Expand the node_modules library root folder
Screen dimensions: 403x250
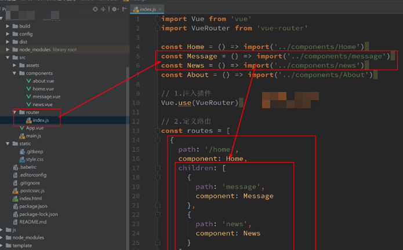coord(8,50)
